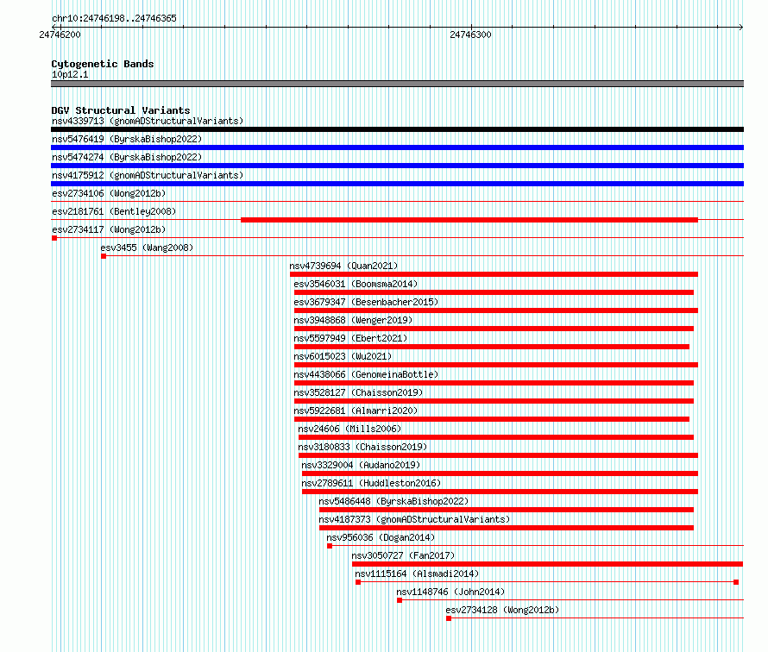The width and height of the screenshot is (768, 652).
Task: Open nsv5922681 (Almarri2020) variant
Action: pos(356,411)
